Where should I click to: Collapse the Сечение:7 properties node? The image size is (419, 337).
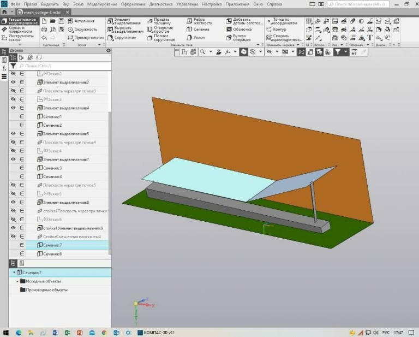13,272
